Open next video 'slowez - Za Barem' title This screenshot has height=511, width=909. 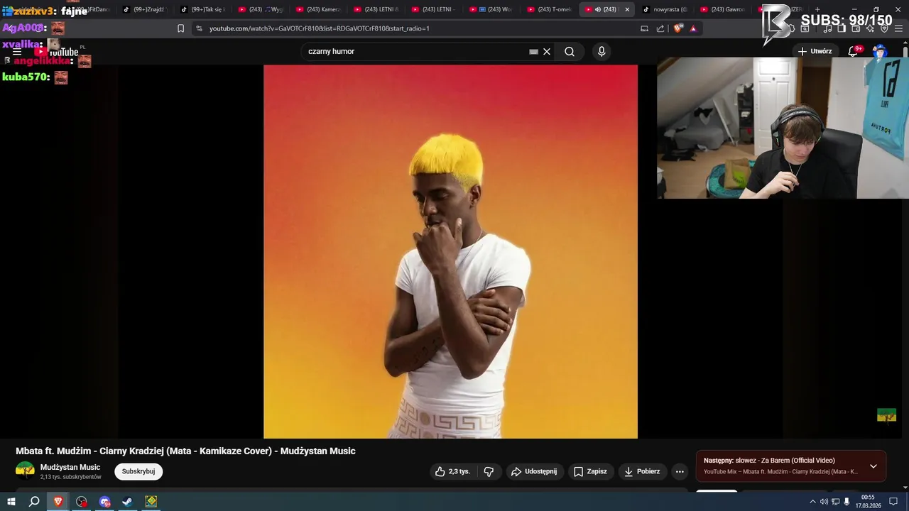(769, 461)
